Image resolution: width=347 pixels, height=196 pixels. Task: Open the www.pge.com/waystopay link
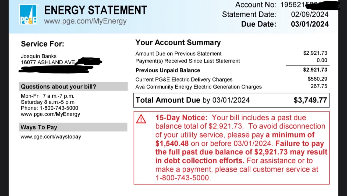pyautogui.click(x=51, y=136)
